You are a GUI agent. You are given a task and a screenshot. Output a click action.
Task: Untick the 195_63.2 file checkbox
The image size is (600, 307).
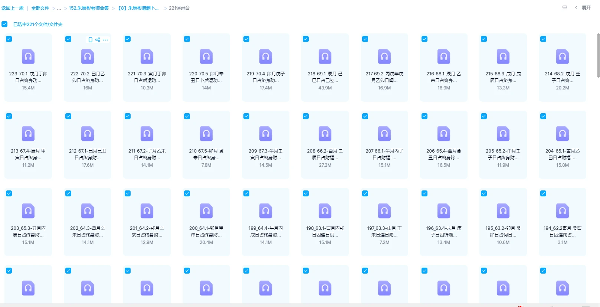(x=484, y=193)
